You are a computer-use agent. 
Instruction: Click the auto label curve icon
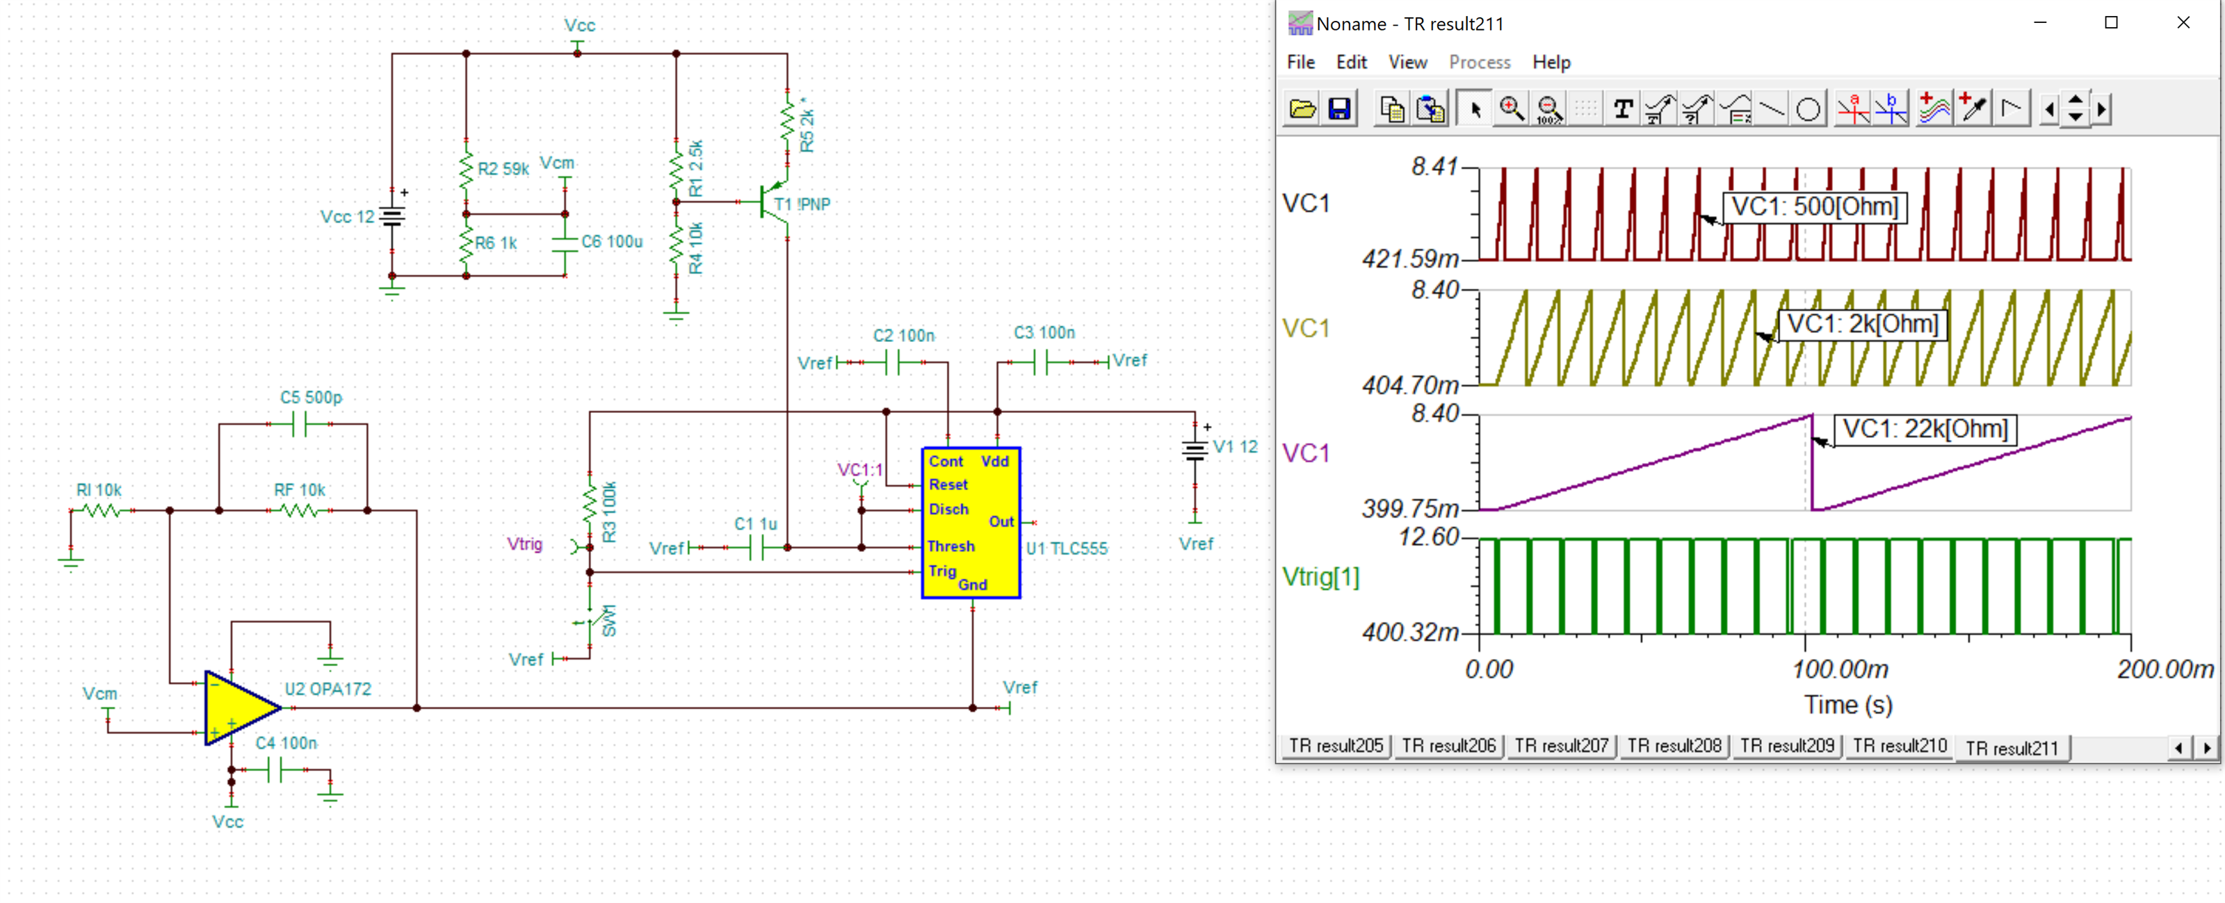pos(1659,108)
